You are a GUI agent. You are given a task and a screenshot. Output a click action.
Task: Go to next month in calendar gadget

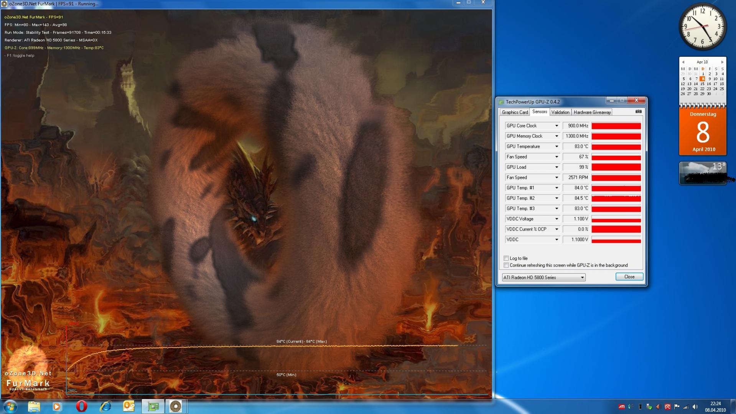722,62
